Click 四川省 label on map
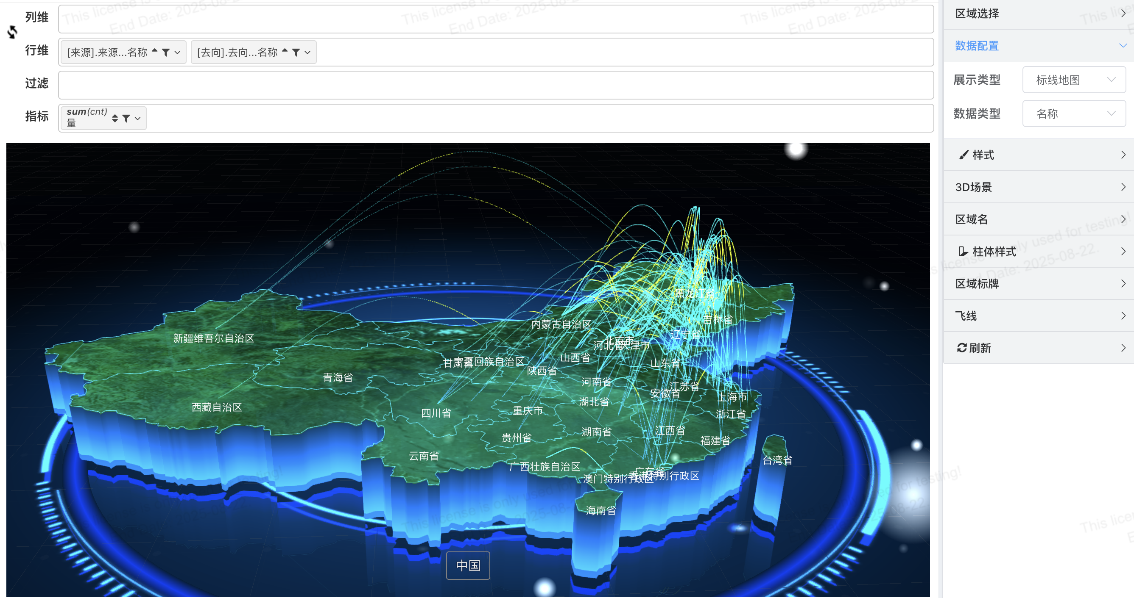The width and height of the screenshot is (1134, 598). [x=436, y=413]
